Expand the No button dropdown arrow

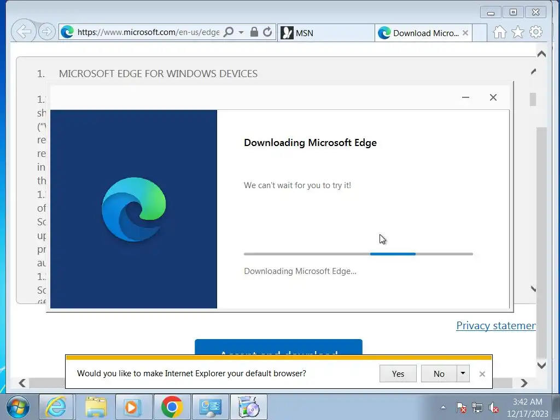(x=463, y=374)
